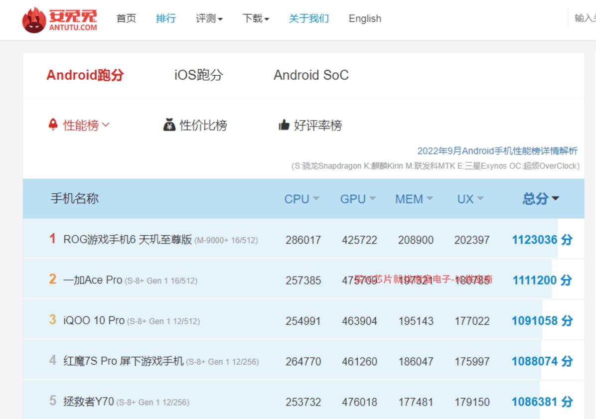Click UX score 202397
The image size is (596, 419).
(472, 240)
